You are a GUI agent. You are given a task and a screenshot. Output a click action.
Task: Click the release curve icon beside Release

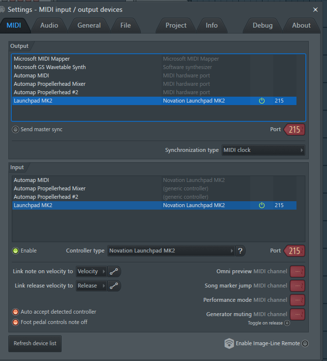(114, 286)
